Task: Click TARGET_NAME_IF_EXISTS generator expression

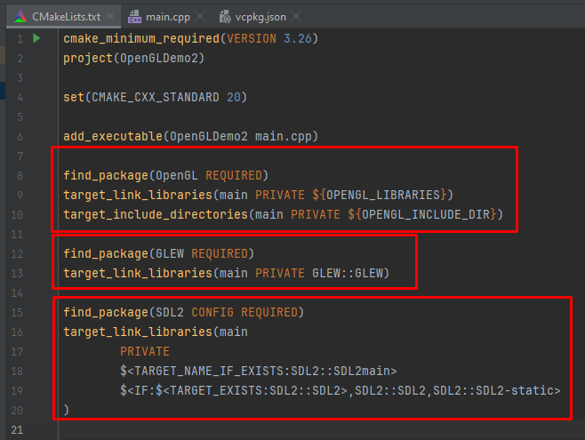Action: point(258,372)
